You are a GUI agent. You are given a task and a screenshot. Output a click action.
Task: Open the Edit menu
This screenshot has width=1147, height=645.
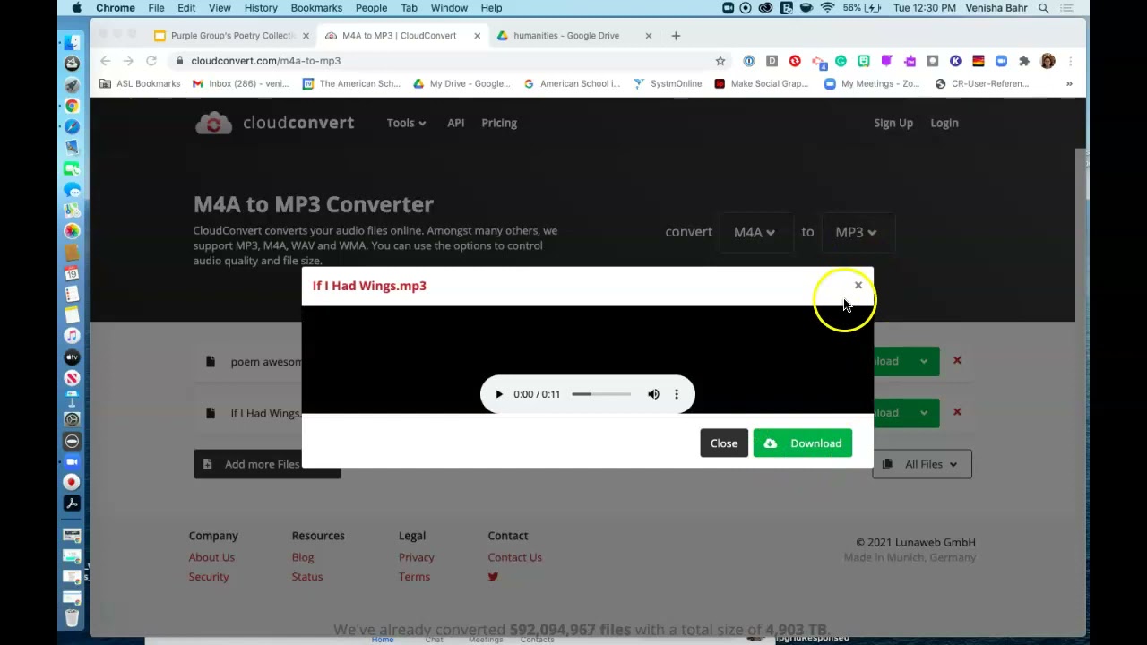pyautogui.click(x=186, y=8)
